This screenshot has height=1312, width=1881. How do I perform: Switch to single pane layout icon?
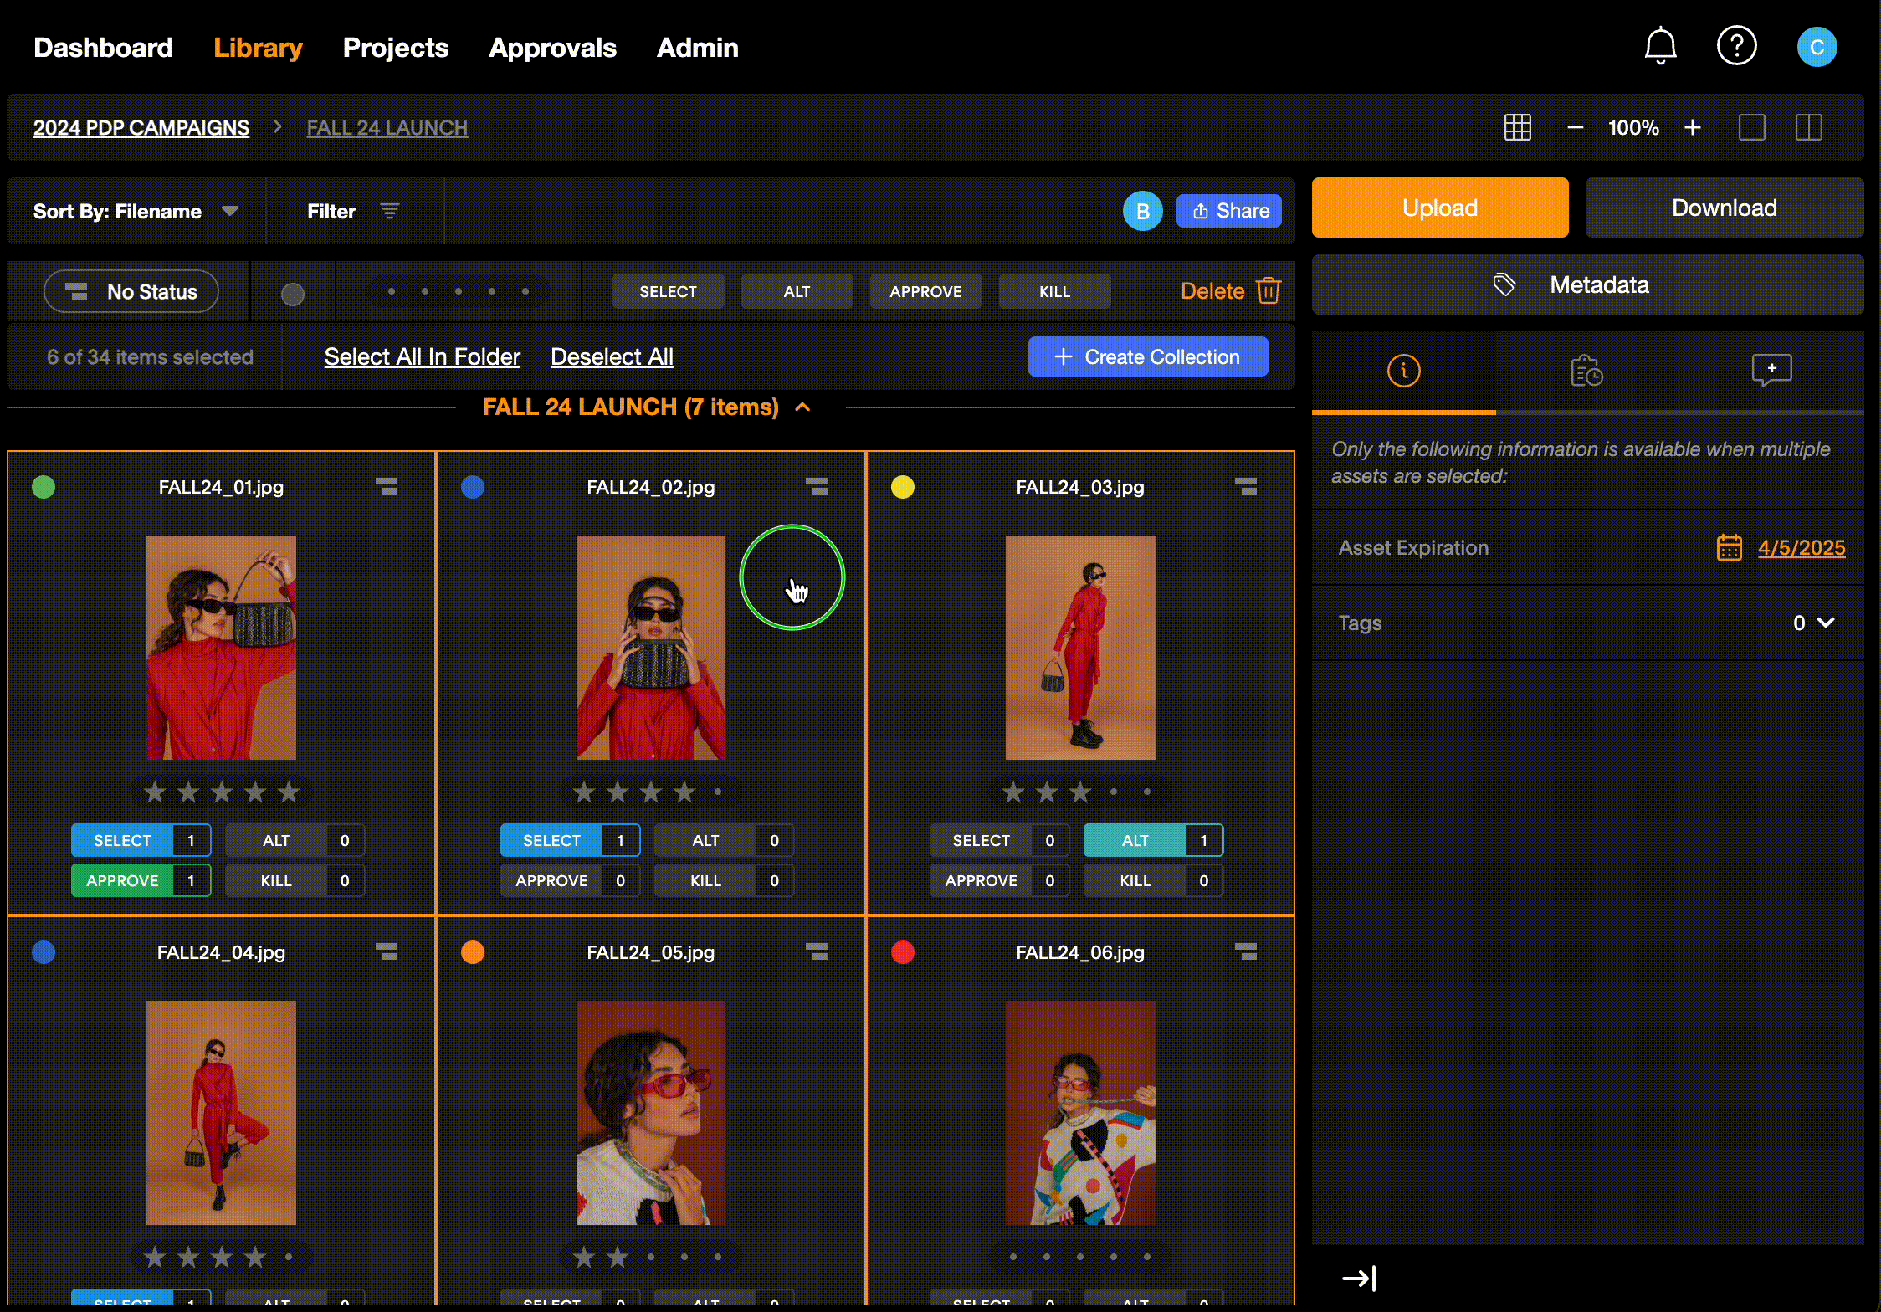tap(1751, 127)
